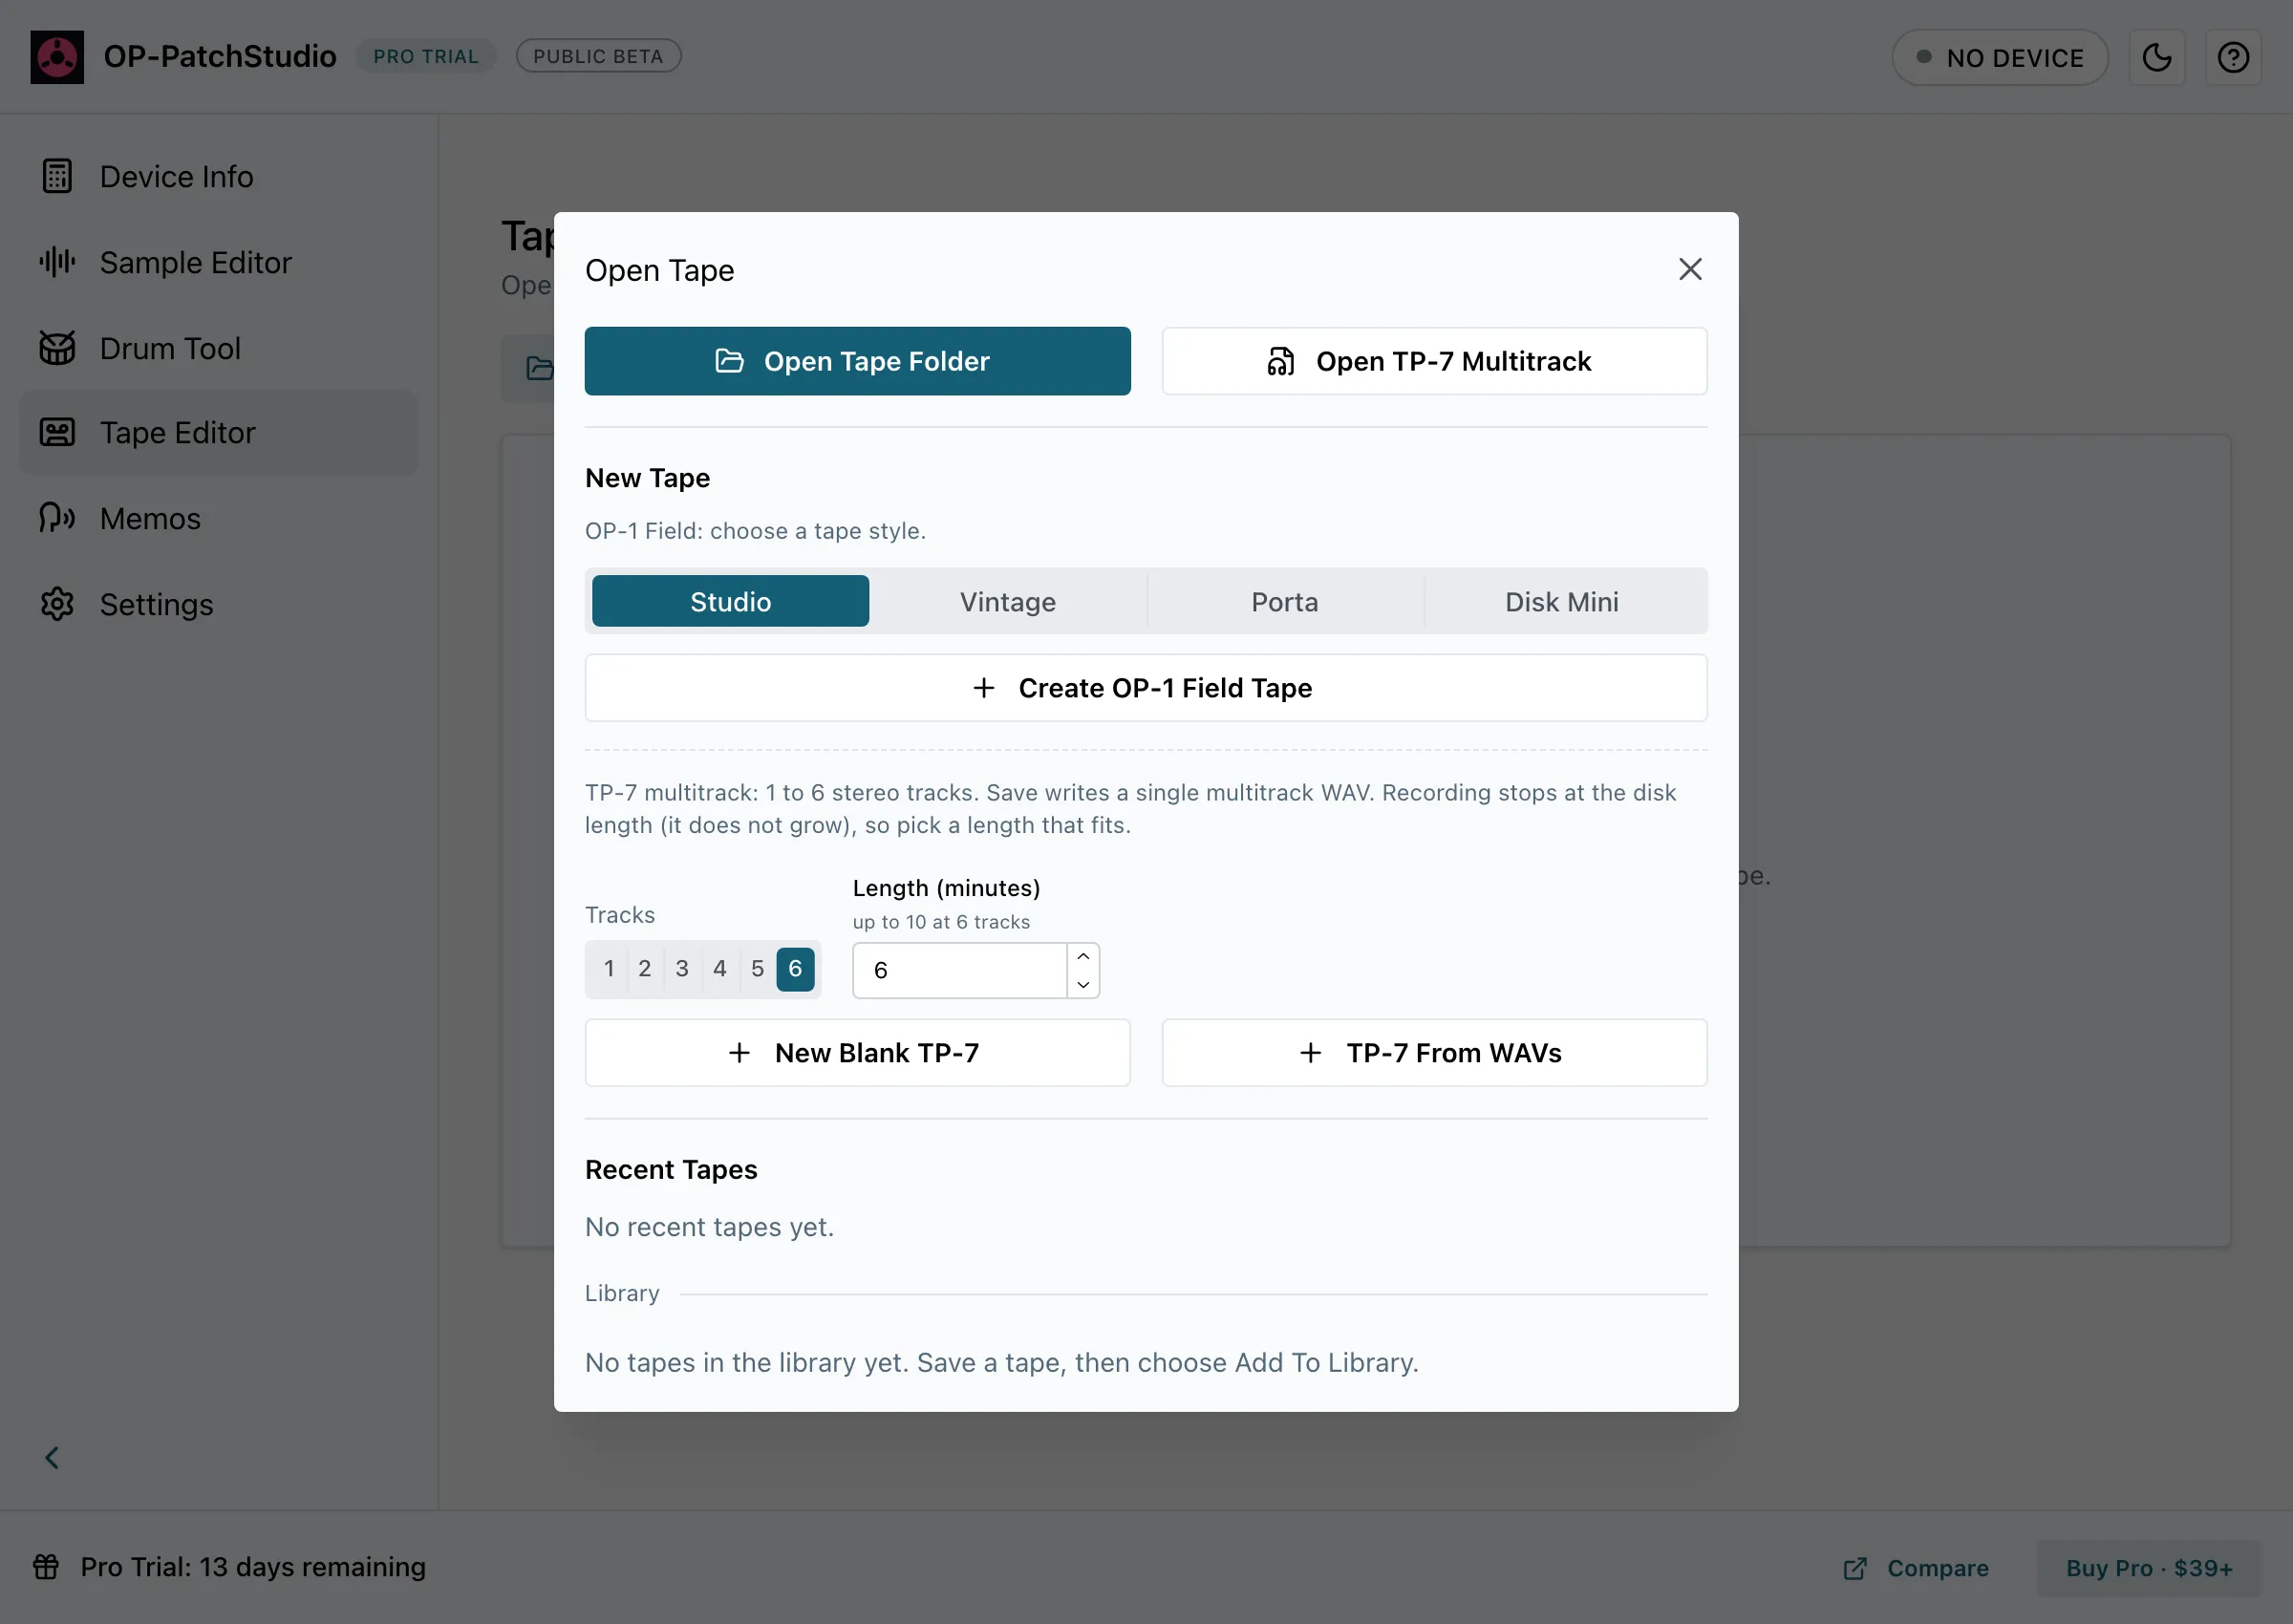Click the external link icon beside Compare
Image resolution: width=2293 pixels, height=1624 pixels.
pyautogui.click(x=1855, y=1568)
